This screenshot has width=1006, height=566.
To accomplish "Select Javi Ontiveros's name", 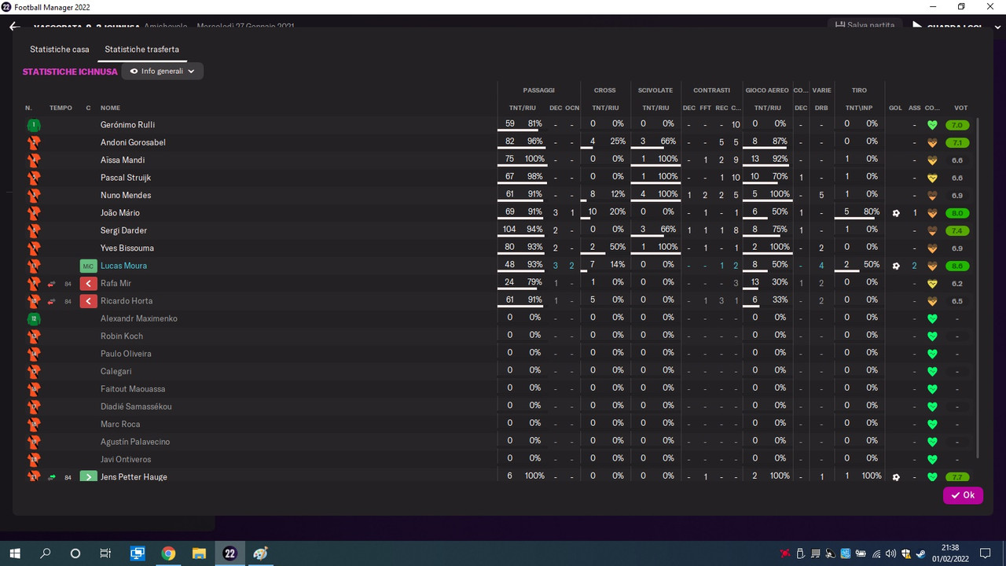I will 126,459.
